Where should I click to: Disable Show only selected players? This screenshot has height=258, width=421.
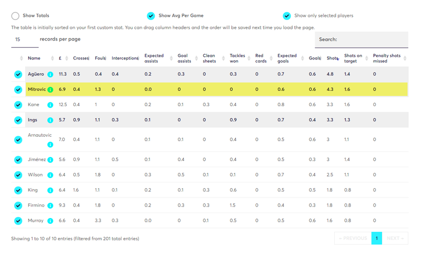[x=287, y=16]
